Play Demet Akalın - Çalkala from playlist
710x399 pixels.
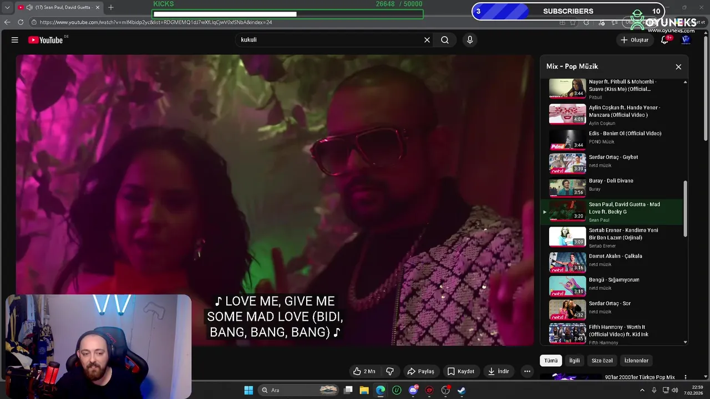pyautogui.click(x=612, y=262)
